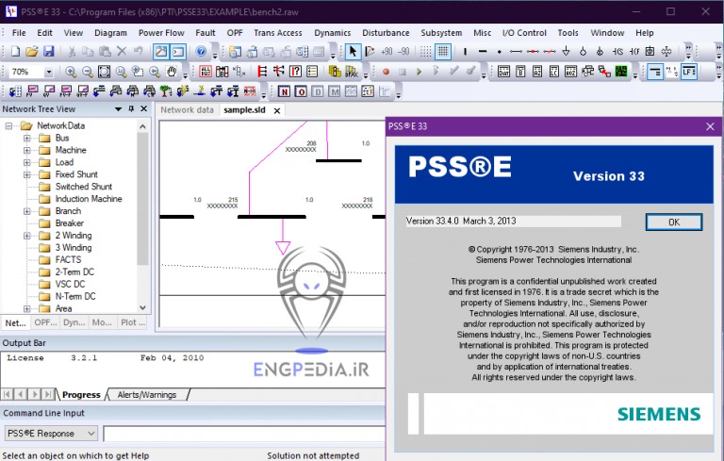Click the tree view scroll-down arrow
Viewport: 724px width, 461px height.
(x=142, y=307)
